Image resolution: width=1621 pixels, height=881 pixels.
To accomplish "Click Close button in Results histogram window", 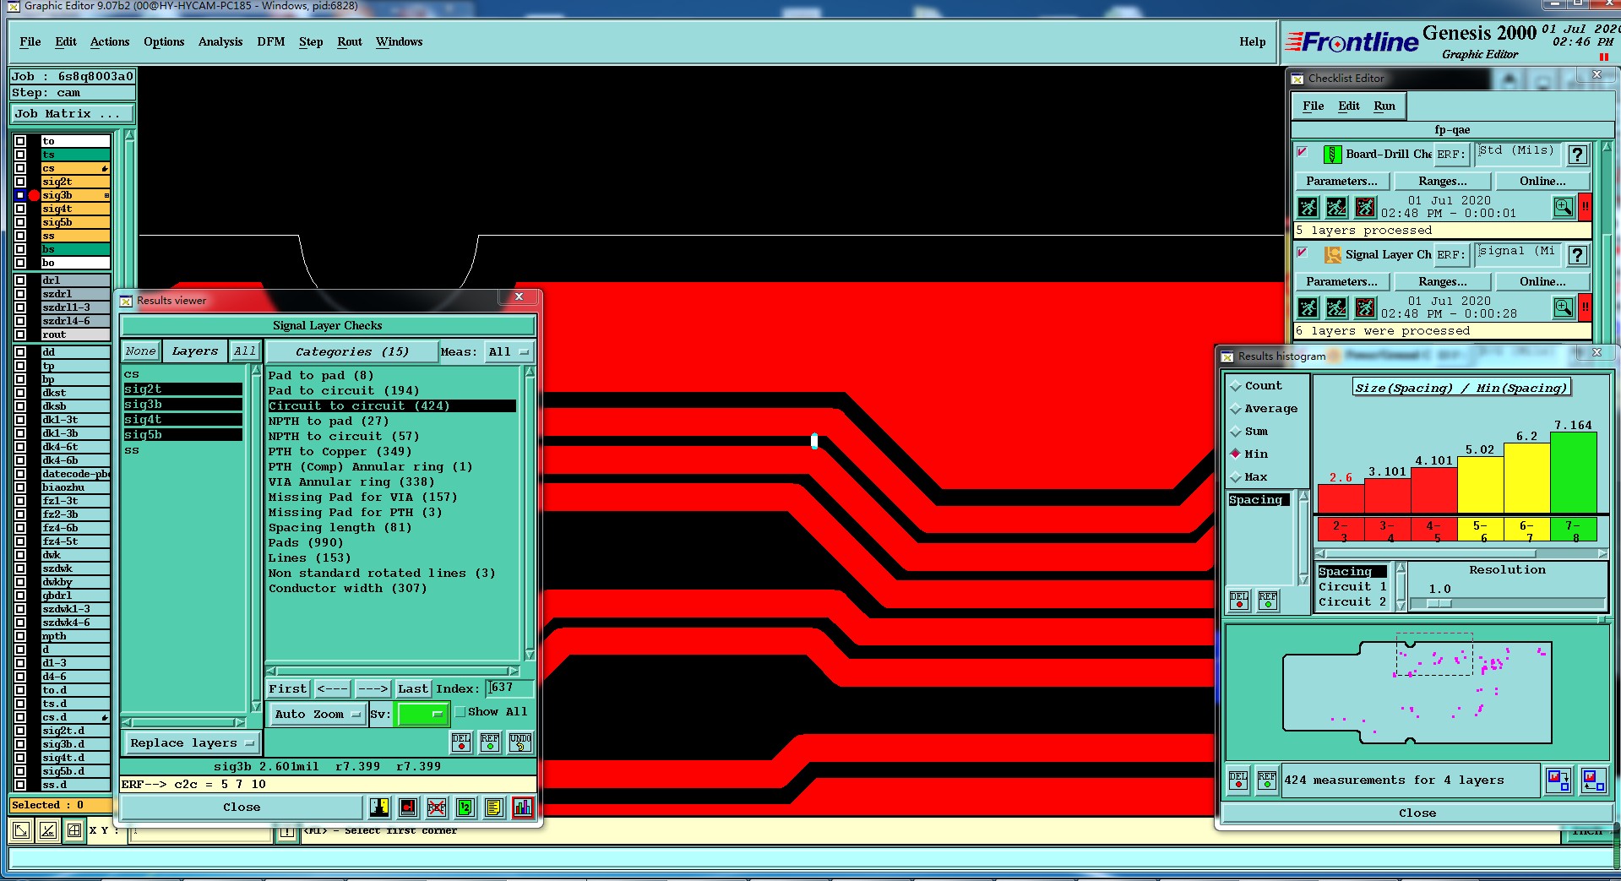I will [1417, 813].
